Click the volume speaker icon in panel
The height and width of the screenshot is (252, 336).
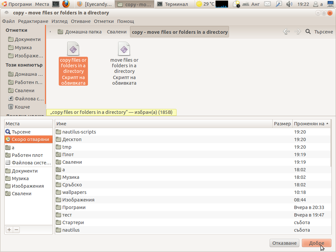[x=289, y=4]
